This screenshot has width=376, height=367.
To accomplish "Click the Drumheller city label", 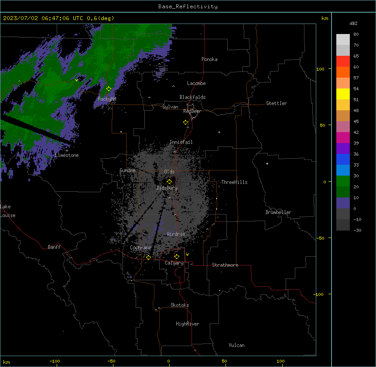I will [278, 212].
